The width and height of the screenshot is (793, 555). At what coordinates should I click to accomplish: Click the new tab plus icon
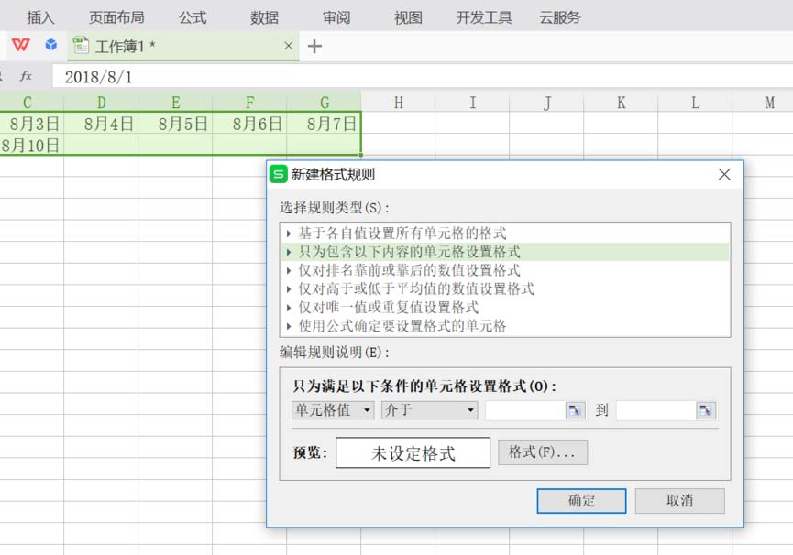click(314, 45)
